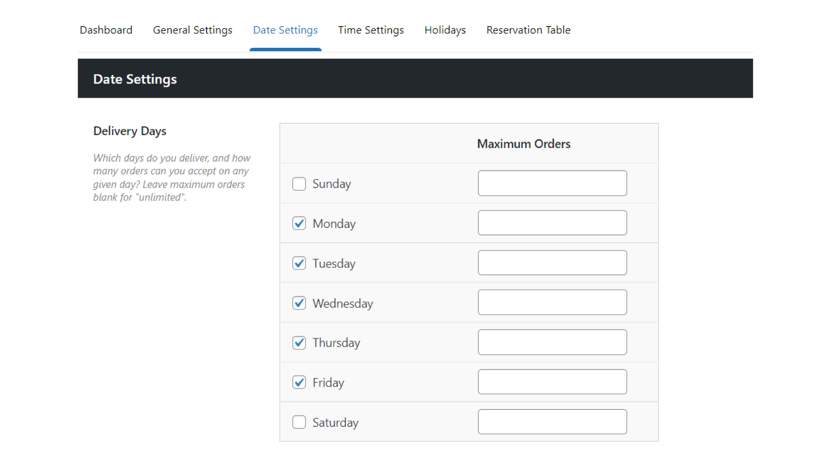828x465 pixels.
Task: Click Saturday's maximum orders entry box
Action: pyautogui.click(x=552, y=422)
